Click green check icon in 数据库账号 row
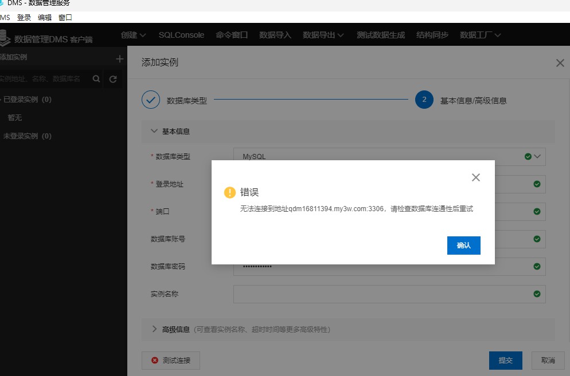The height and width of the screenshot is (376, 570). (x=537, y=239)
